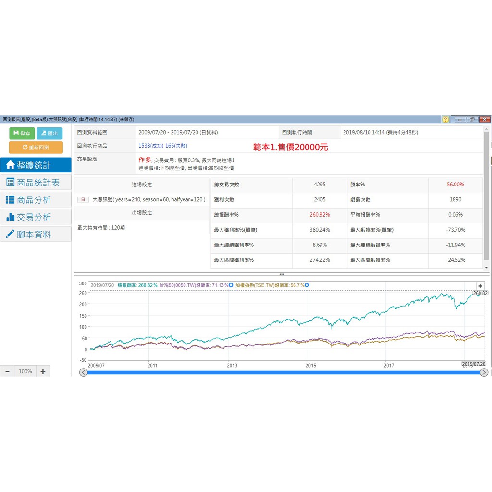Screen dimensions: 492x492
Task: Click the save icon on 儲存 button
Action: [16, 133]
